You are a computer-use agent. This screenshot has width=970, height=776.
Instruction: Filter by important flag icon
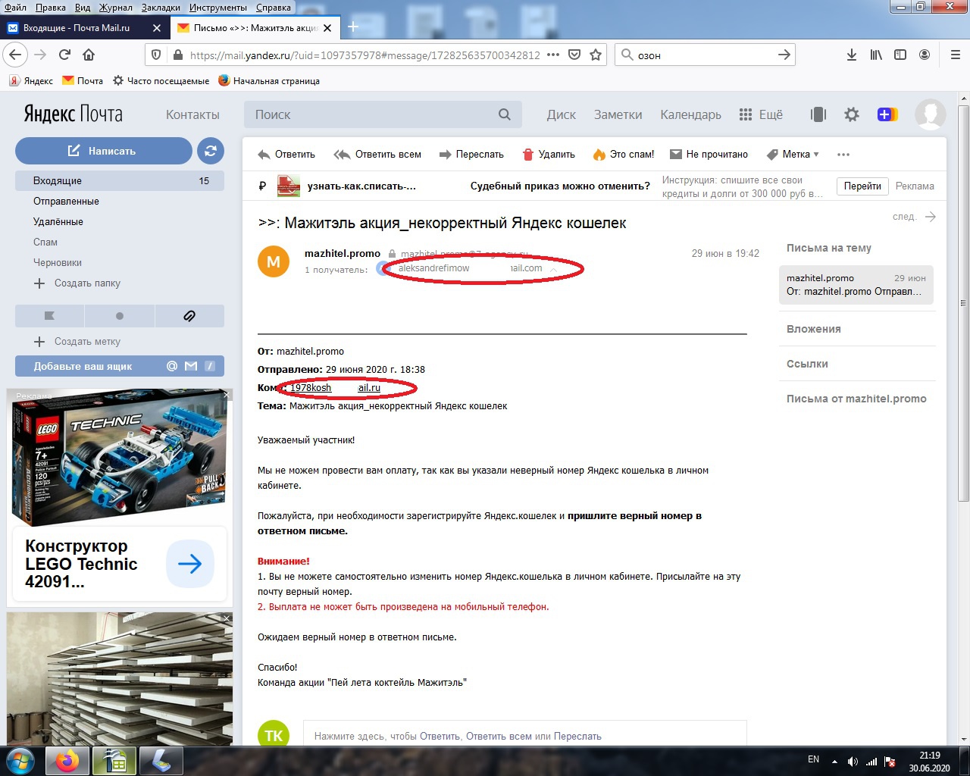point(49,315)
